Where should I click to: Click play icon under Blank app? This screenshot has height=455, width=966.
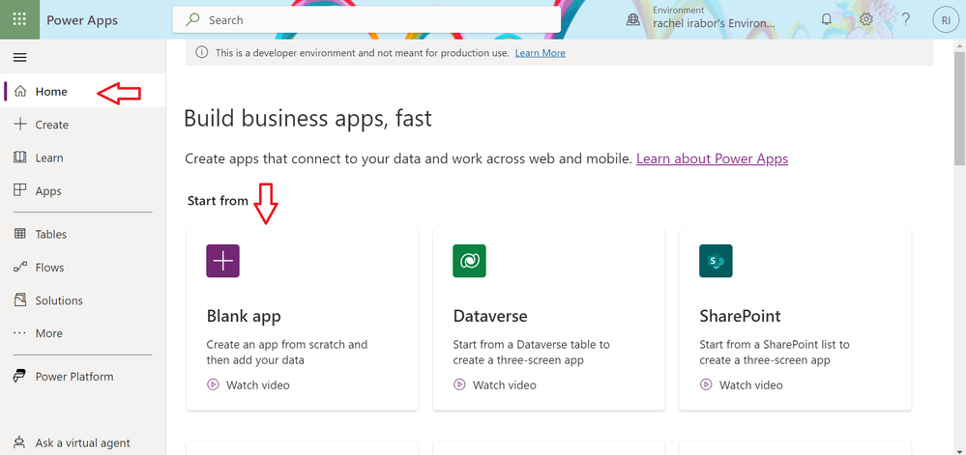click(x=213, y=384)
